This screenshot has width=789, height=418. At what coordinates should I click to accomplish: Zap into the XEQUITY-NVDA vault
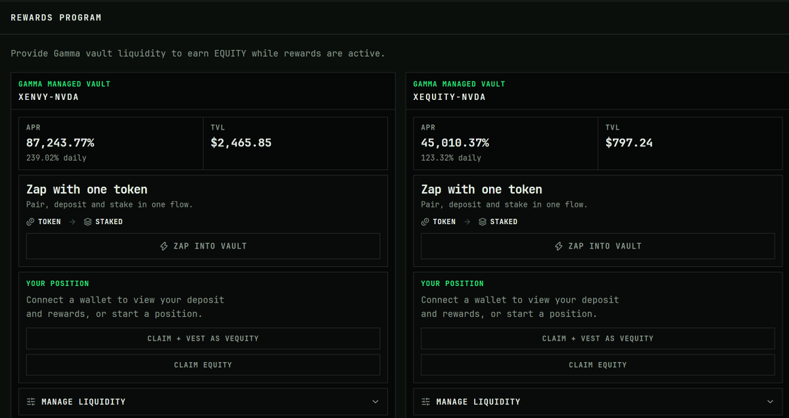[598, 246]
